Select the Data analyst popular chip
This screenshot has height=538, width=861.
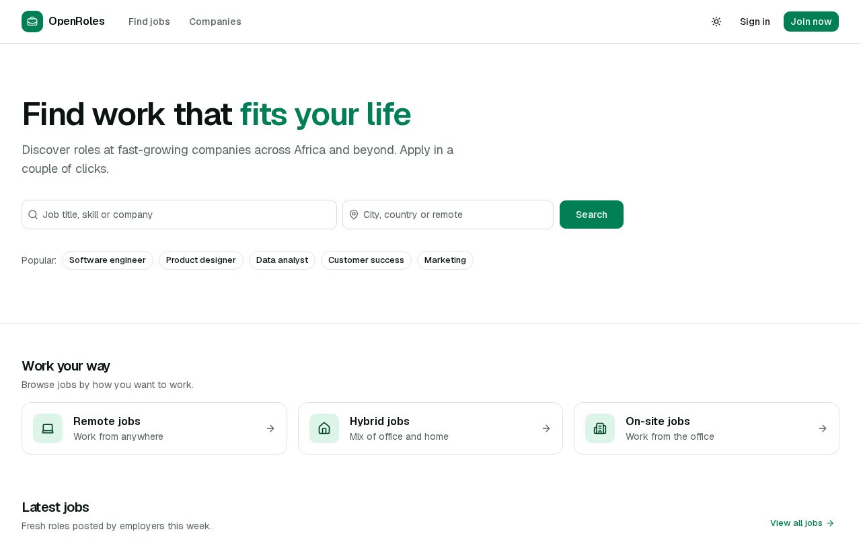click(x=282, y=260)
